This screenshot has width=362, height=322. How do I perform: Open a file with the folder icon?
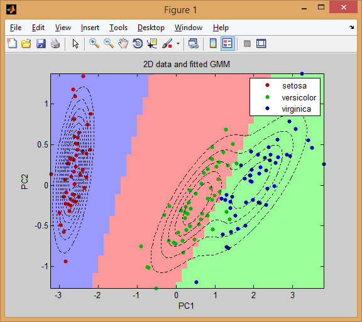[x=26, y=43]
